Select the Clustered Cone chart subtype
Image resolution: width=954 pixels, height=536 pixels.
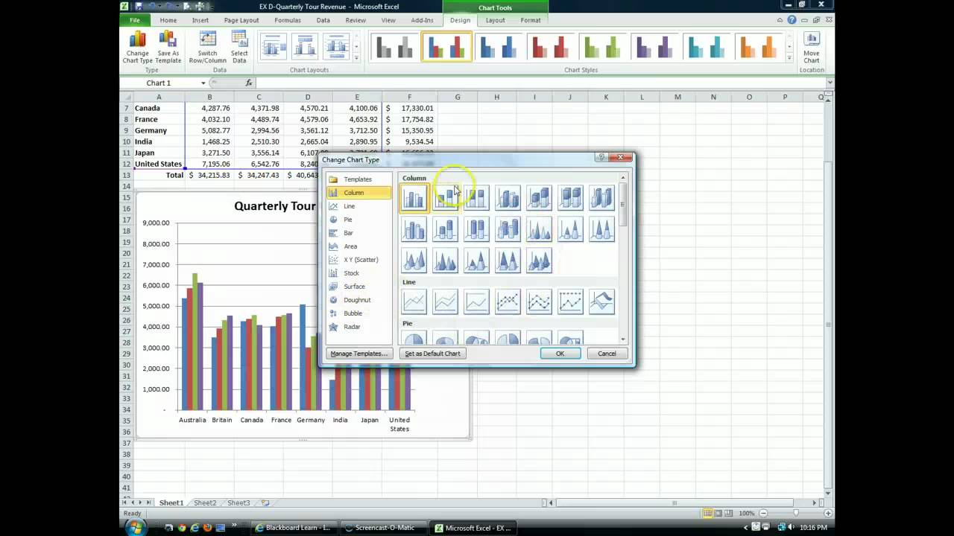pyautogui.click(x=540, y=229)
